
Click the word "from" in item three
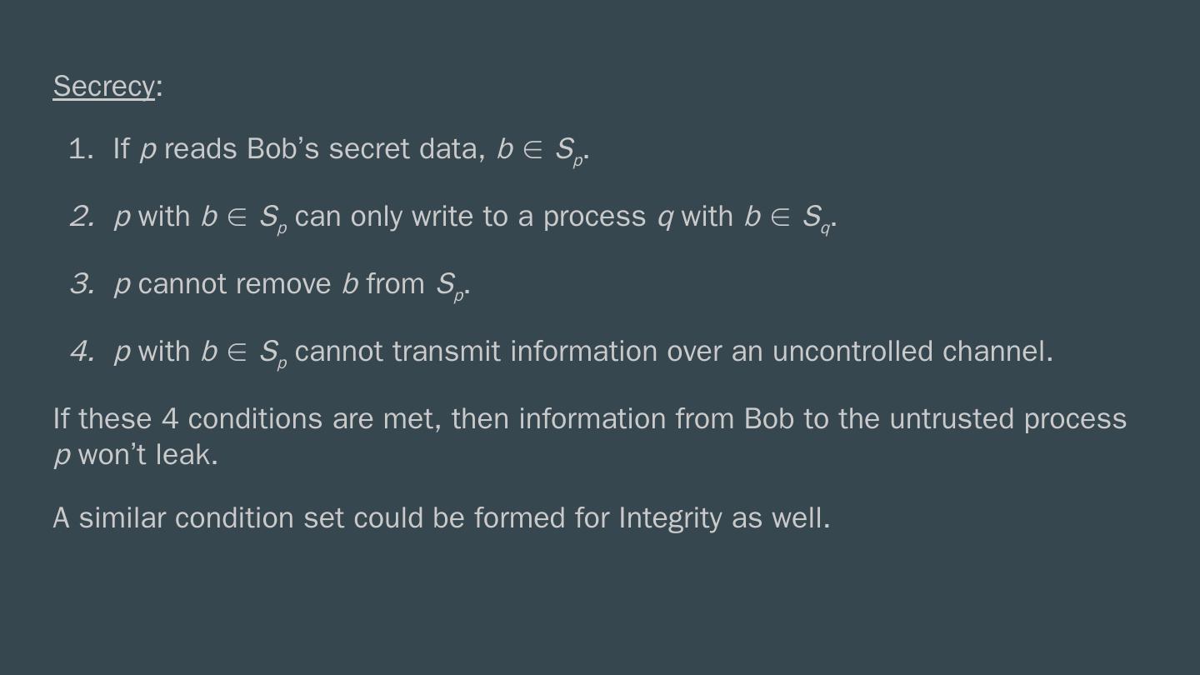(395, 285)
